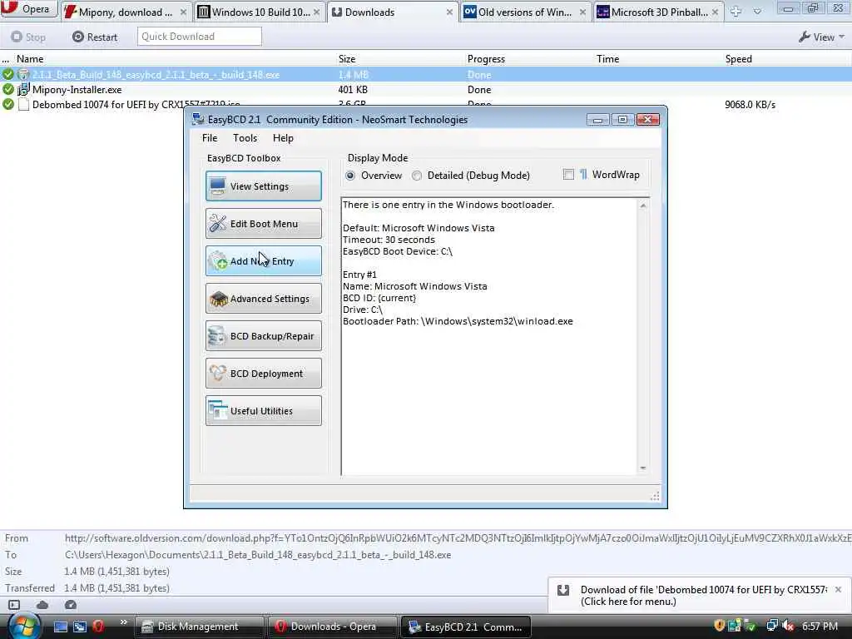
Task: Open Useful Utilities section
Action: tap(264, 411)
